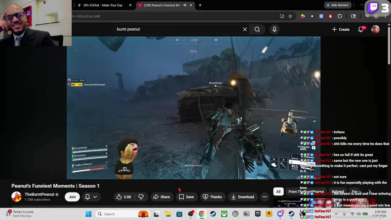The image size is (391, 220).
Task: Open more actions three-dot menu
Action: (265, 197)
